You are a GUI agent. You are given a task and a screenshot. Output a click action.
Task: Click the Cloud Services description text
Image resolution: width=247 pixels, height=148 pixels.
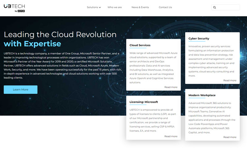tap(153, 68)
